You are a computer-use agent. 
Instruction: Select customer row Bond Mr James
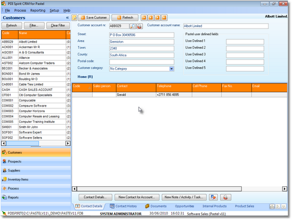35,74
